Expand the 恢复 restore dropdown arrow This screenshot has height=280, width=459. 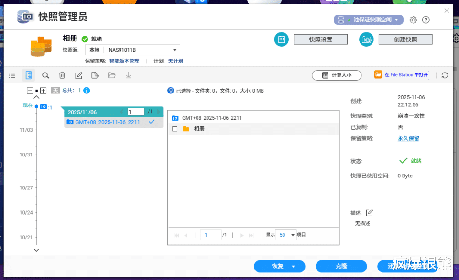tap(293, 266)
